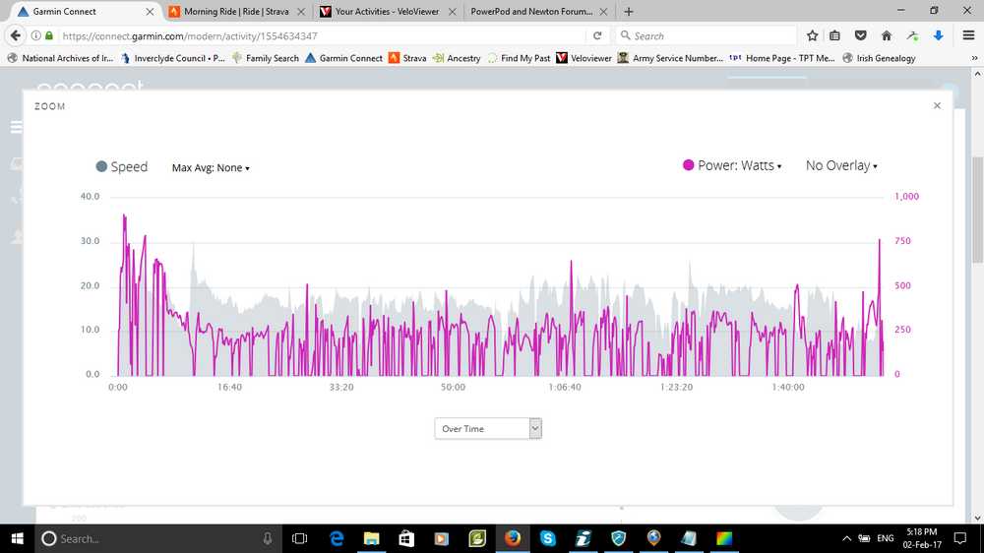The width and height of the screenshot is (984, 553).
Task: Open Task View
Action: point(299,538)
